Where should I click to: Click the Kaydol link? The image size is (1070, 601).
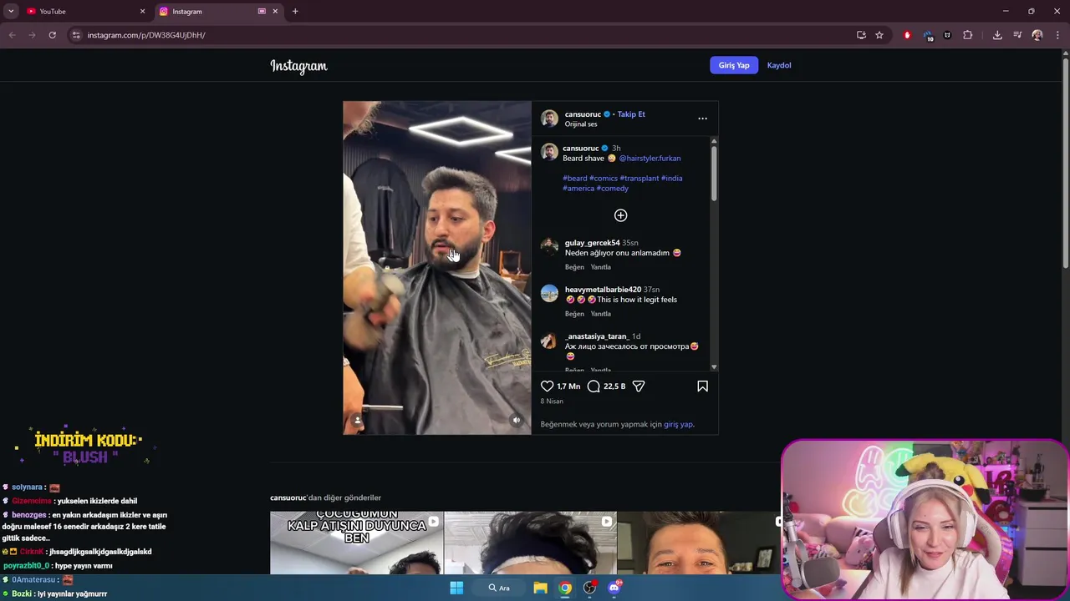[x=779, y=65]
